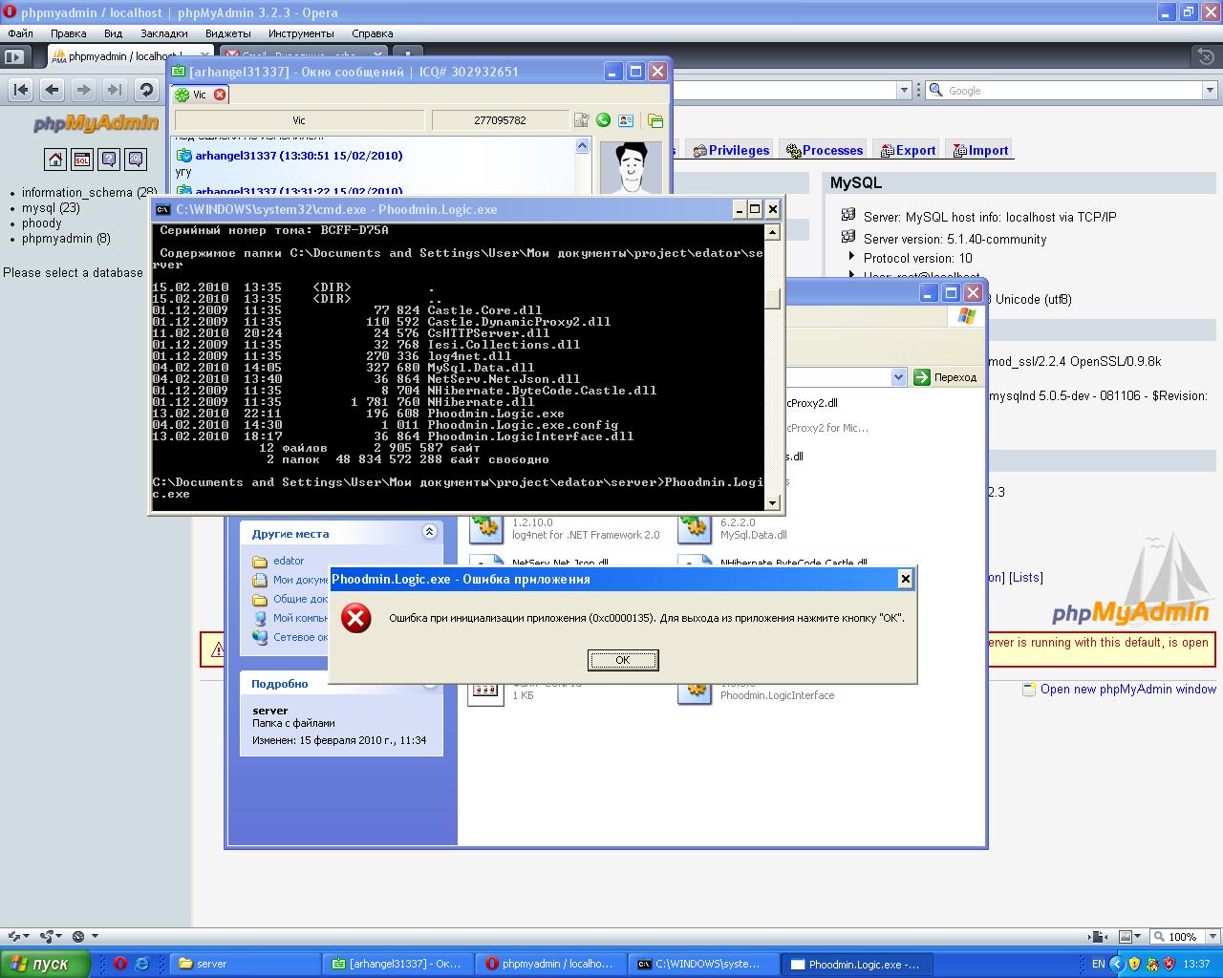Switch to server folder taskbar button

coord(245,964)
